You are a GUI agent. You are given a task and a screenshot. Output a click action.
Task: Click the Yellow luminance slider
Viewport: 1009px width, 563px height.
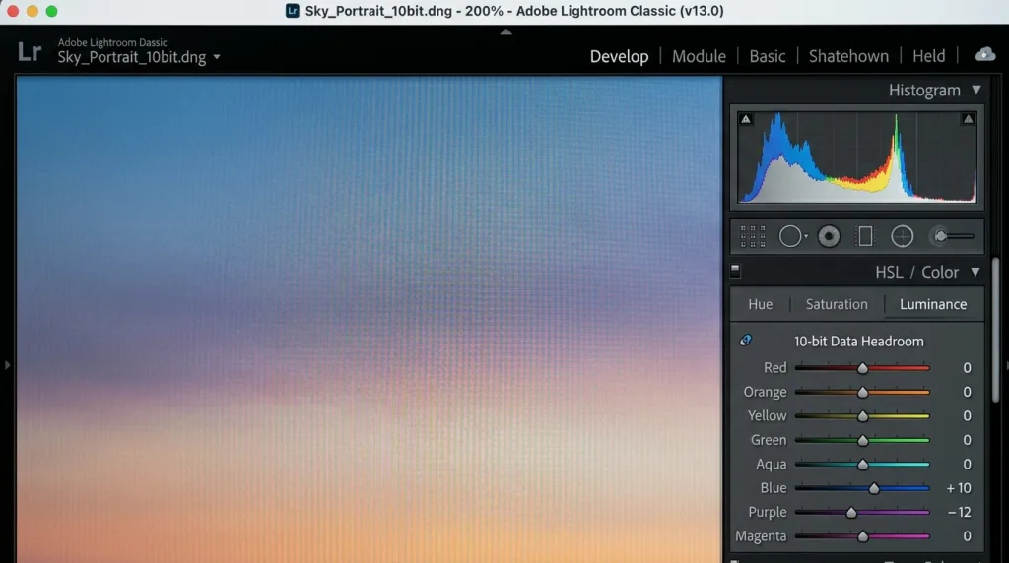[x=862, y=416]
